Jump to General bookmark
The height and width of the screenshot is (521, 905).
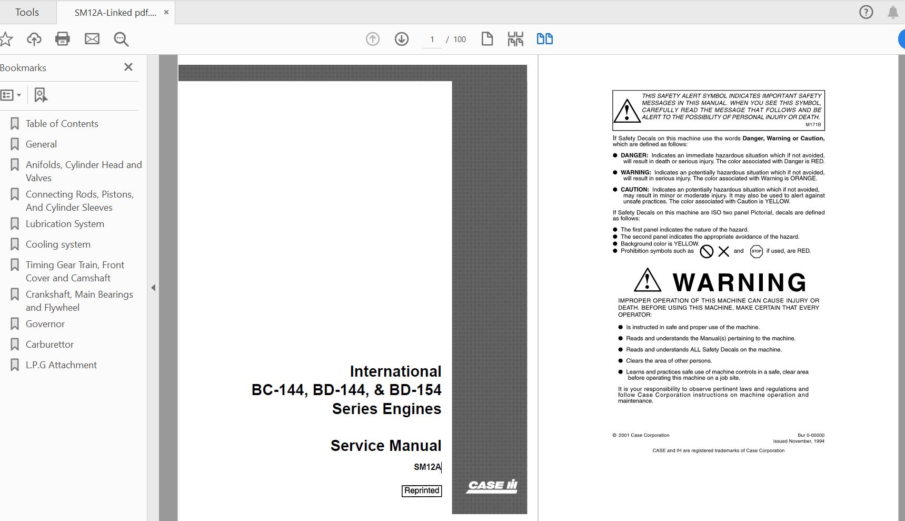(x=42, y=144)
